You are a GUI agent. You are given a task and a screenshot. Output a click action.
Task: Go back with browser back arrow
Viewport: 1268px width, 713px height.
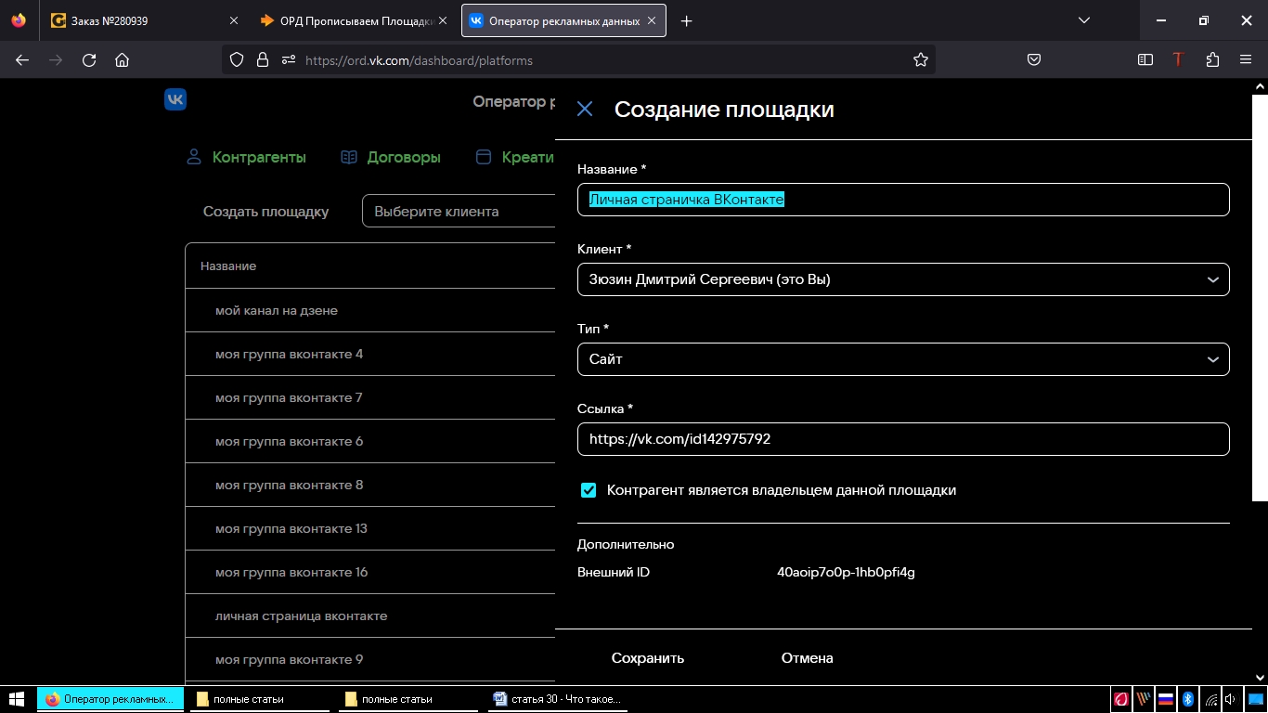22,60
